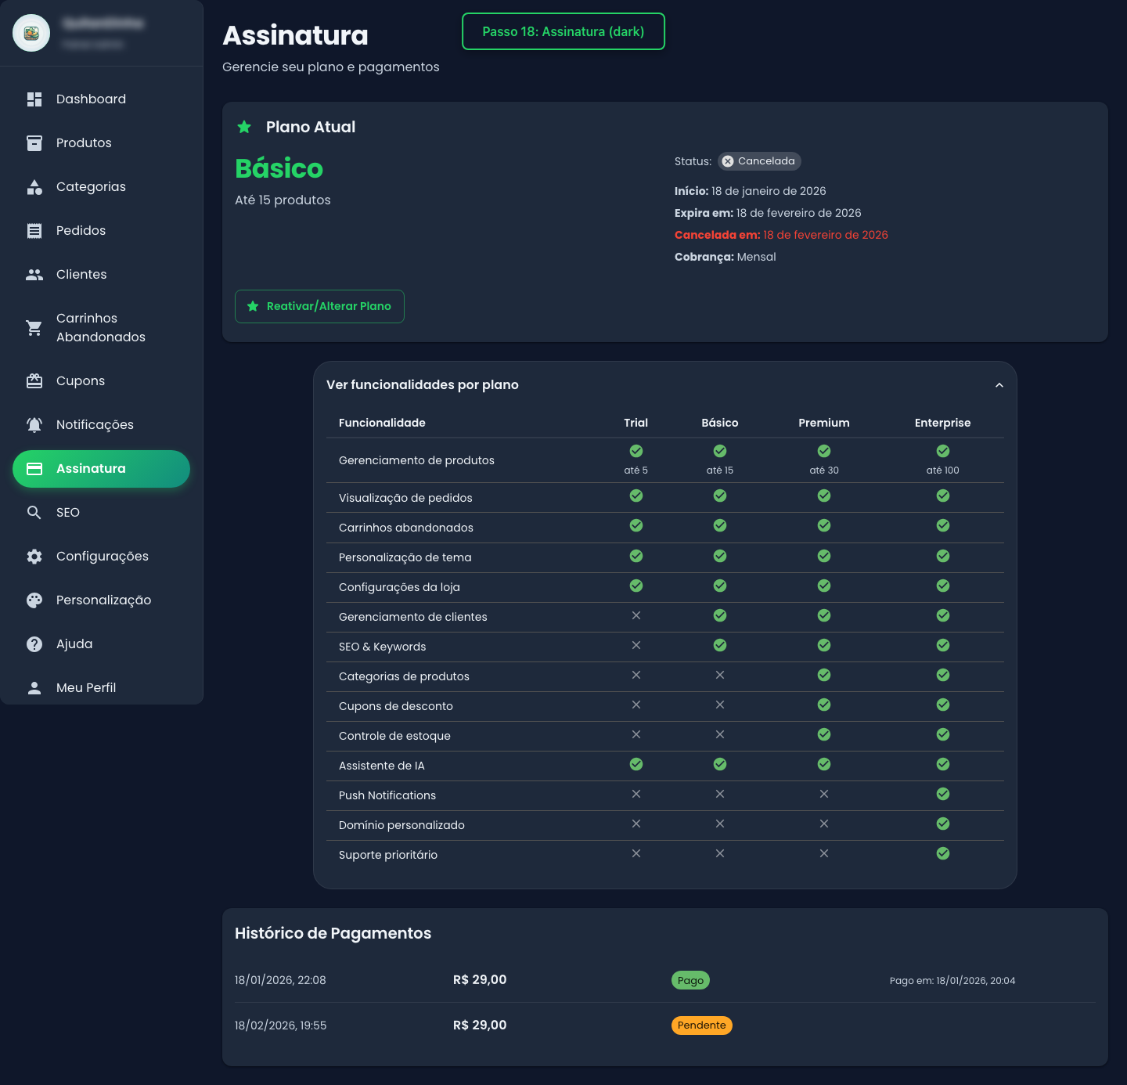The width and height of the screenshot is (1127, 1085).
Task: Click the Ver funcionalidades por plano header
Action: point(423,385)
